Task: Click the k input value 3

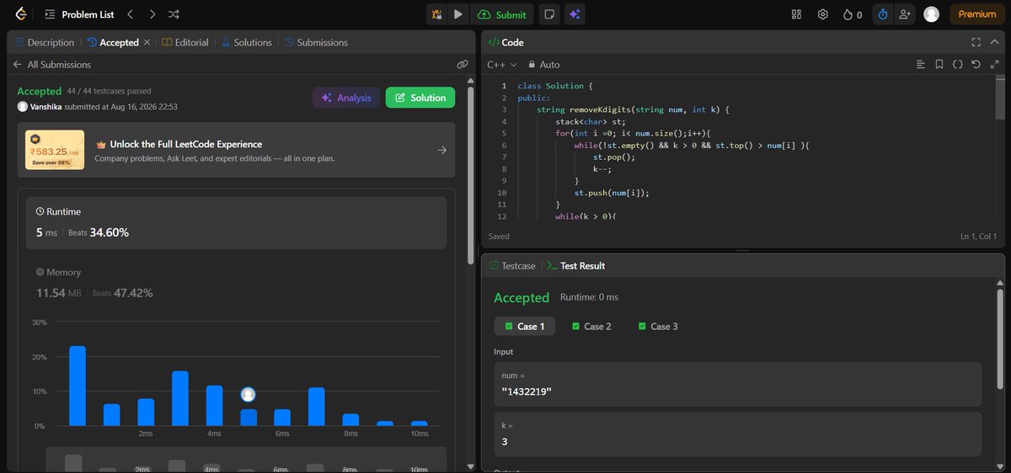Action: pyautogui.click(x=504, y=441)
